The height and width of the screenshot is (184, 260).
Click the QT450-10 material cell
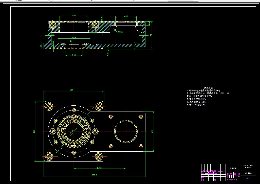pos(233,168)
